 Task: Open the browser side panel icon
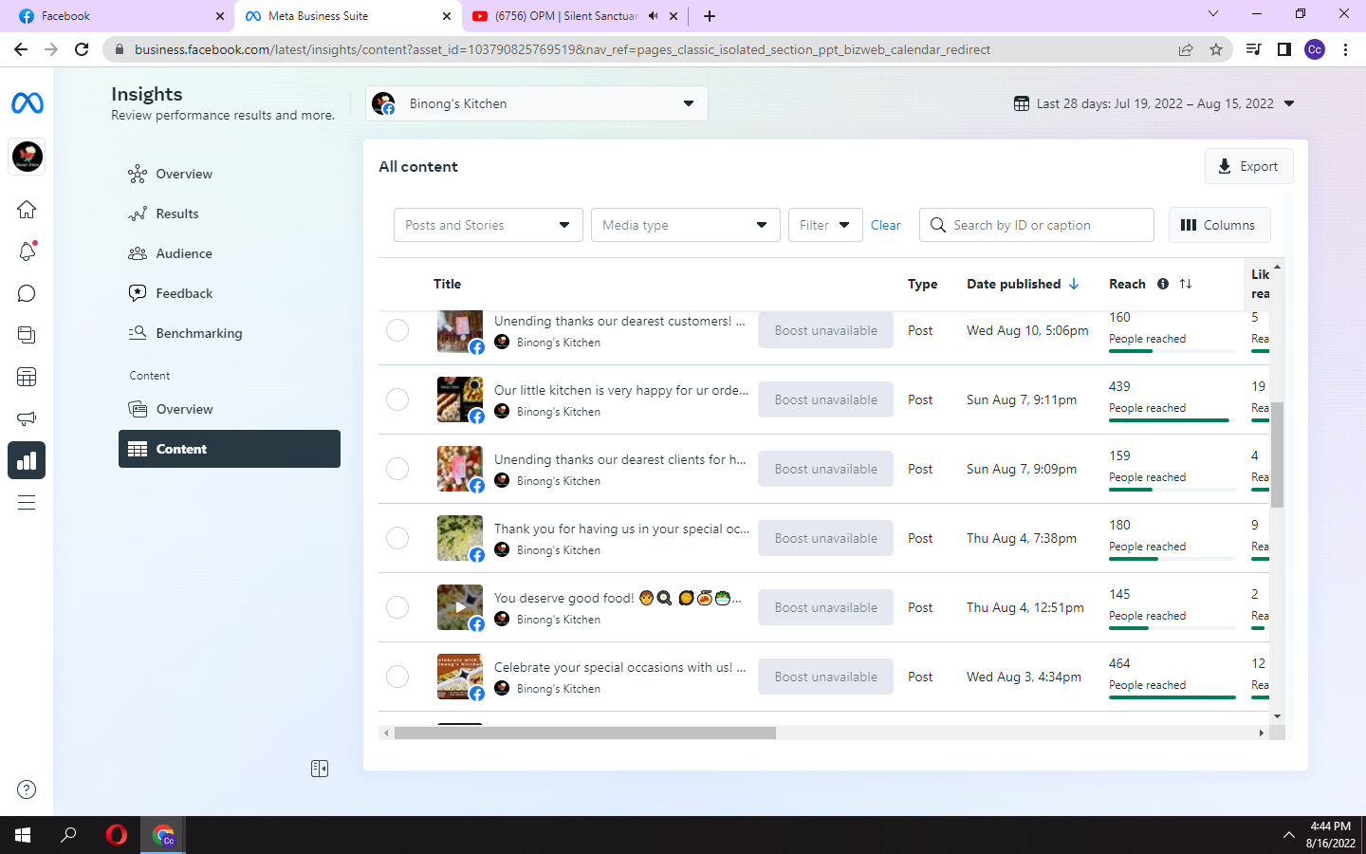coord(1284,49)
